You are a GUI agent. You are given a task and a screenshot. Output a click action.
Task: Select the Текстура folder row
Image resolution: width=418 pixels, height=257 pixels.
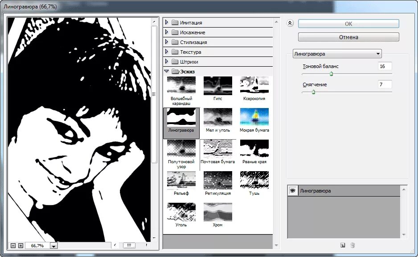218,52
